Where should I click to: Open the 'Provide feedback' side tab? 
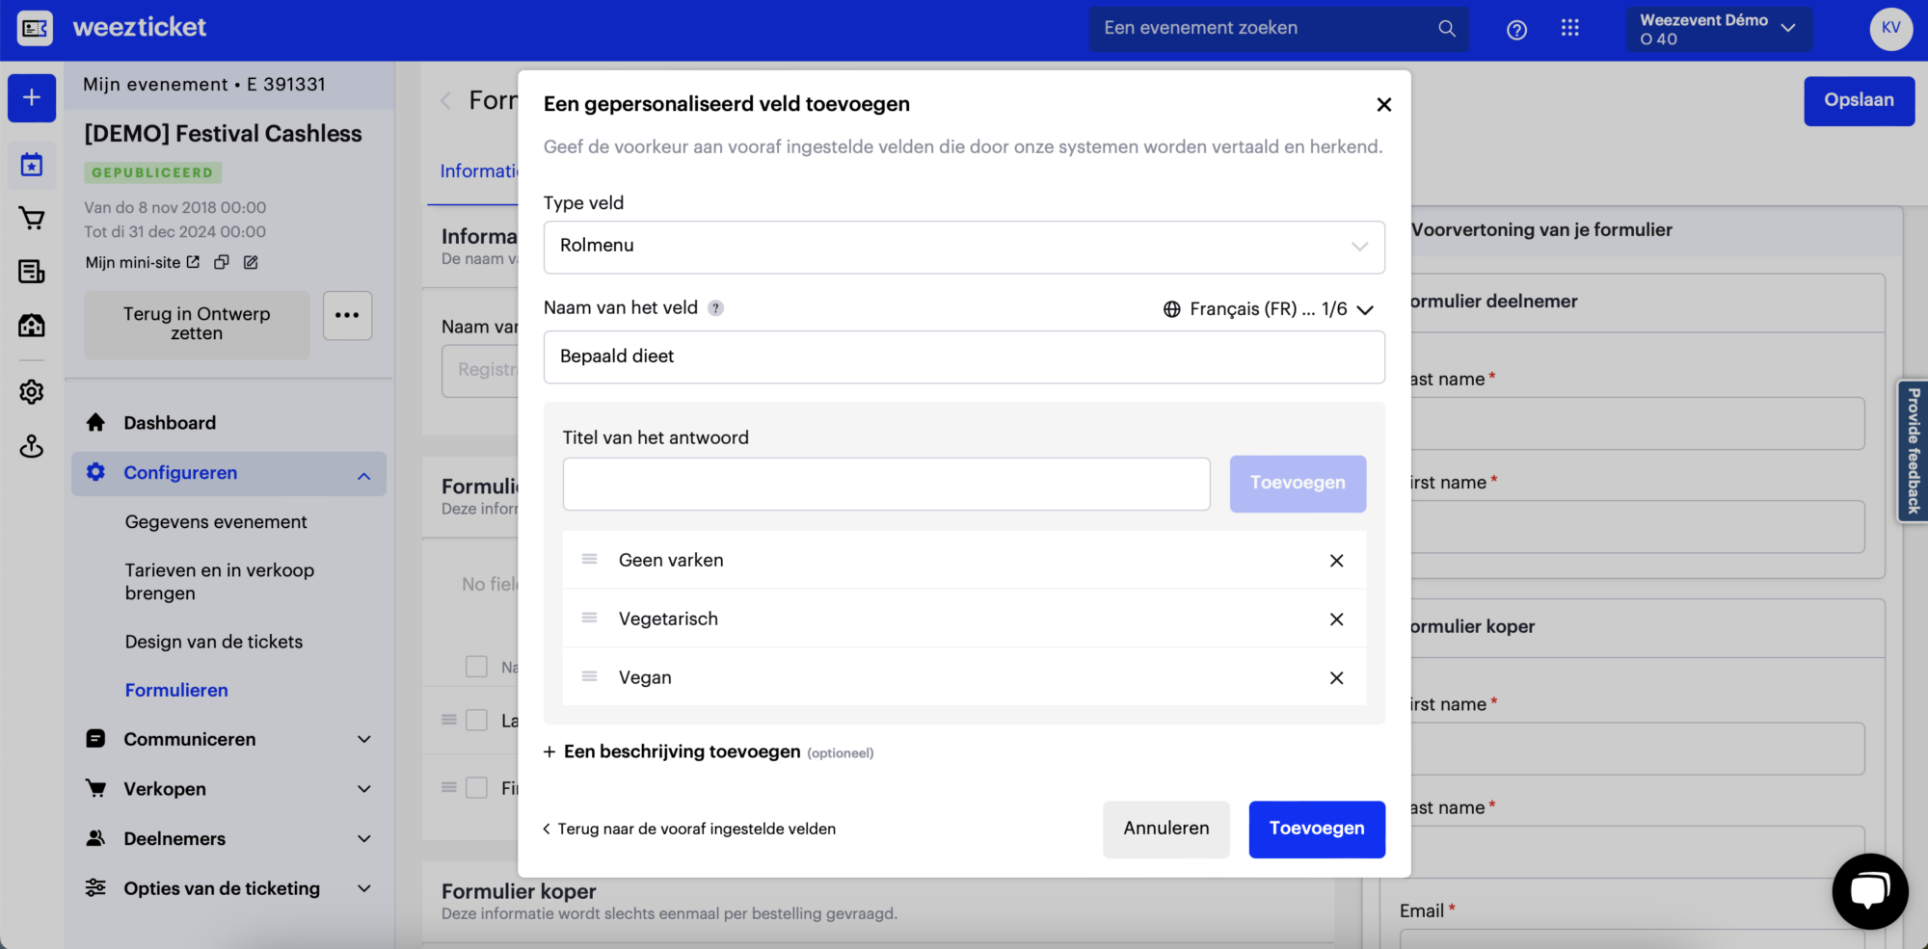[x=1914, y=451]
